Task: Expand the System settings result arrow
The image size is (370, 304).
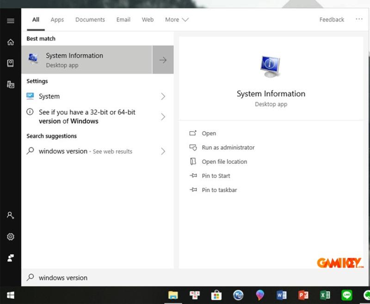Action: 162,97
